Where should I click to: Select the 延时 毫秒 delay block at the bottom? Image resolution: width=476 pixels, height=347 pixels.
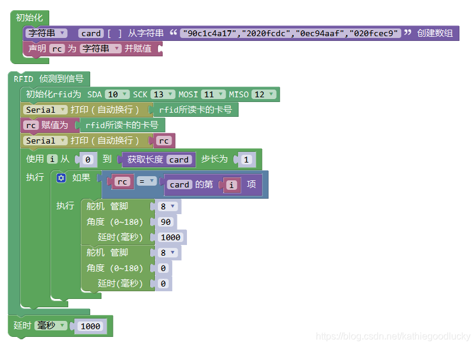tap(61, 326)
